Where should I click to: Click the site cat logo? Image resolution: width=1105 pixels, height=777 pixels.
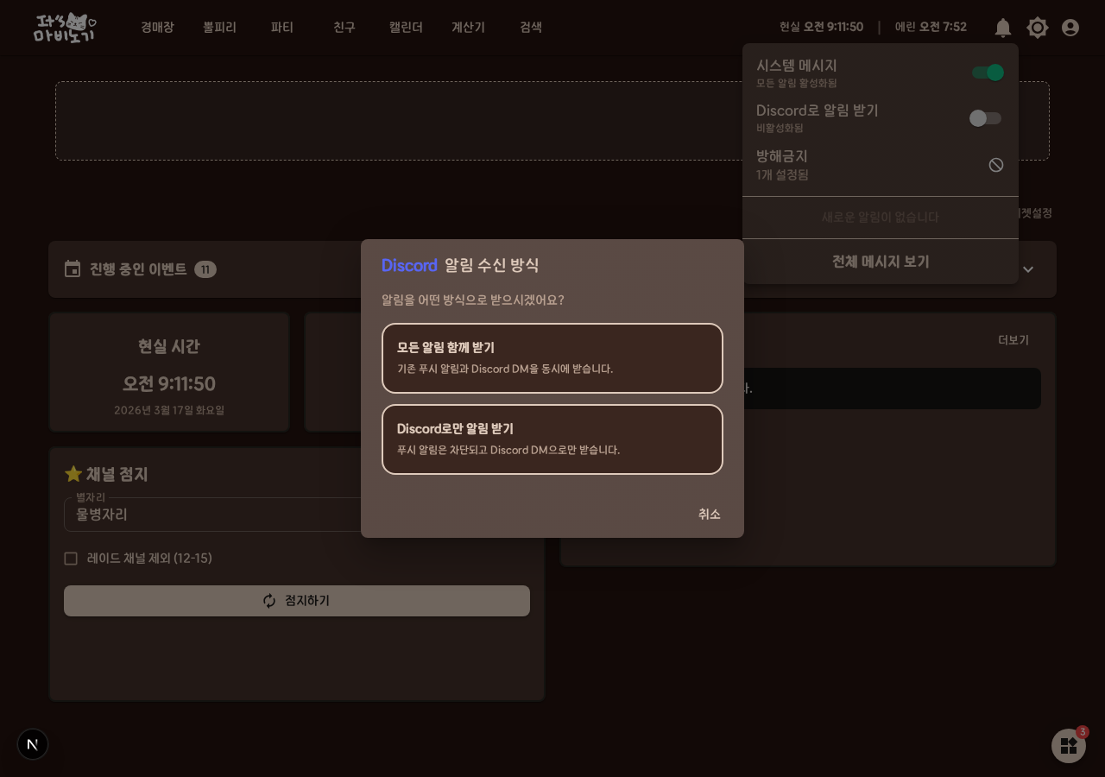click(x=65, y=28)
